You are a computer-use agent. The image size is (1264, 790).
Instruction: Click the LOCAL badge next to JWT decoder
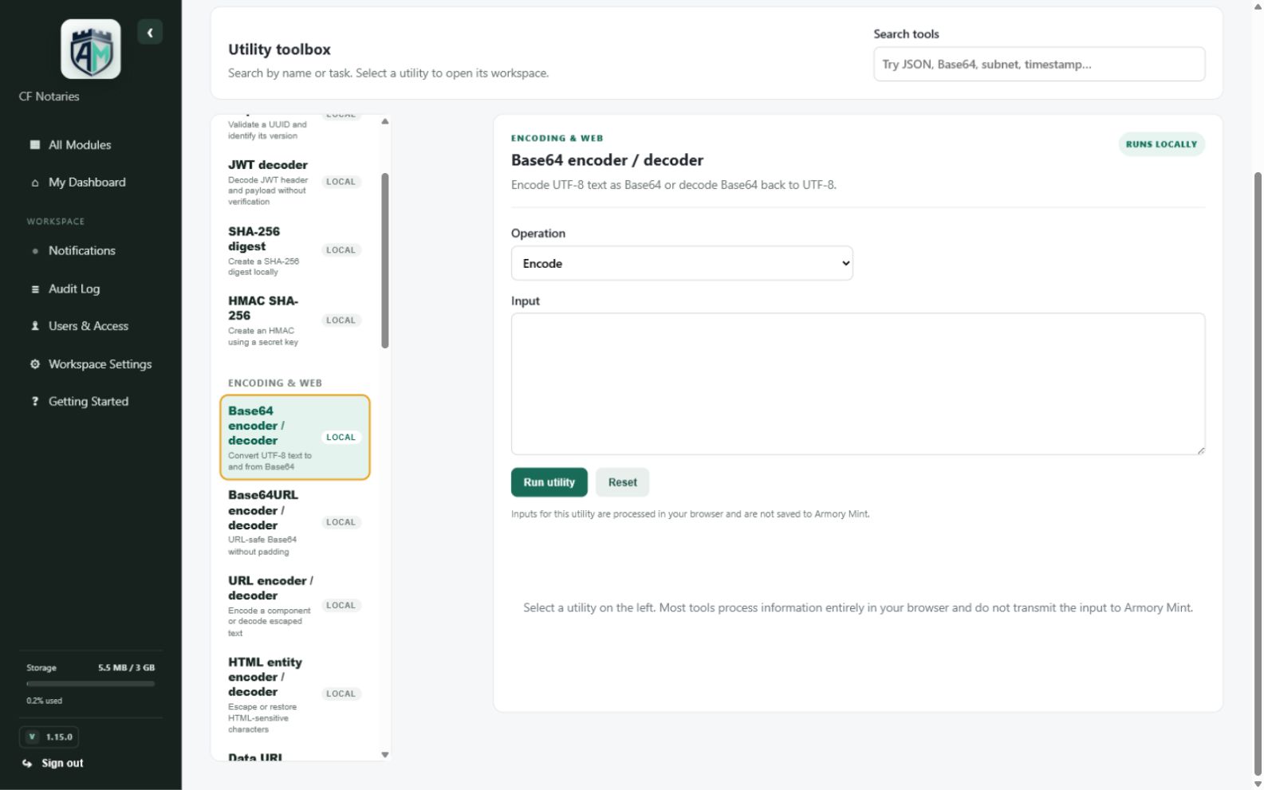[x=341, y=183]
